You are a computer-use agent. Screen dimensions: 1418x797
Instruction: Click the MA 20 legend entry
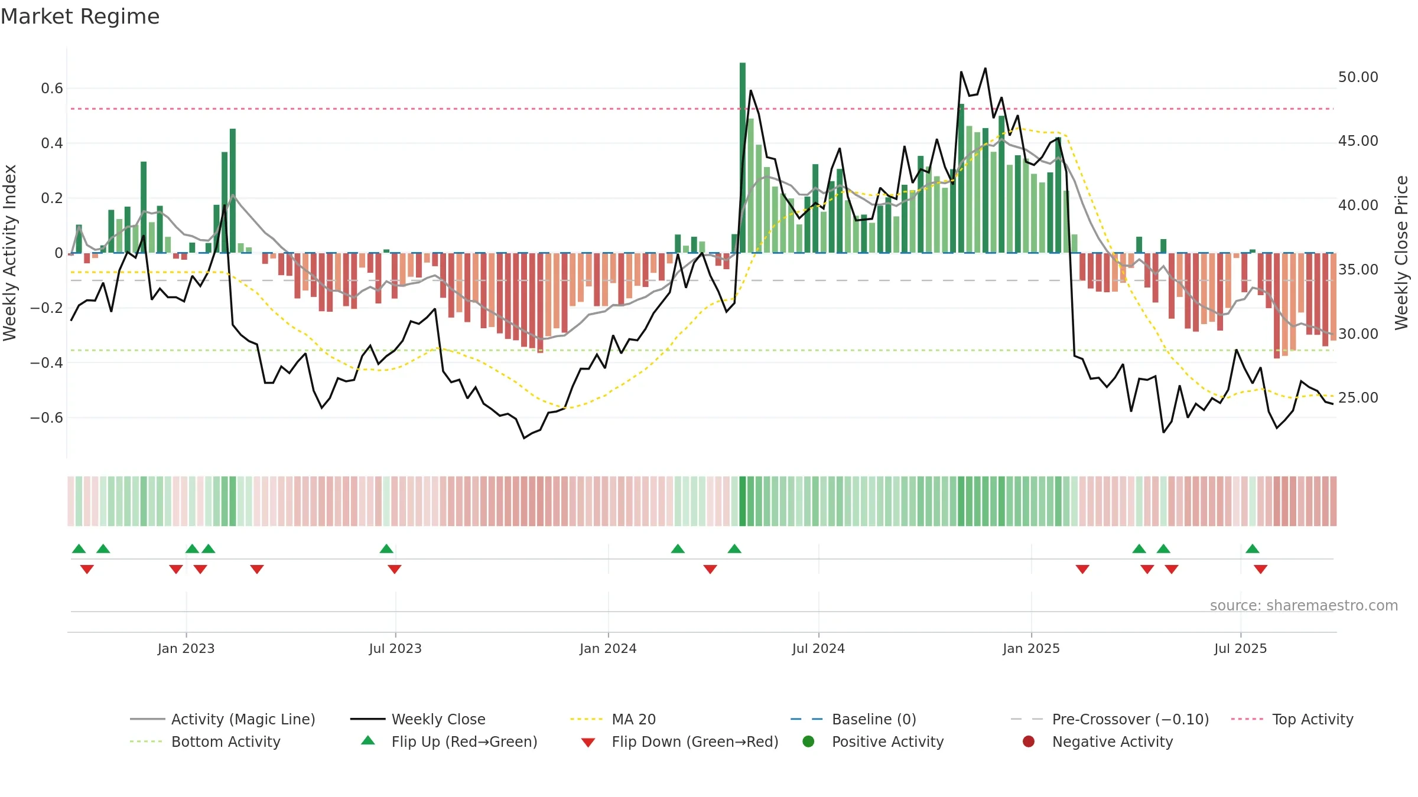tap(613, 719)
